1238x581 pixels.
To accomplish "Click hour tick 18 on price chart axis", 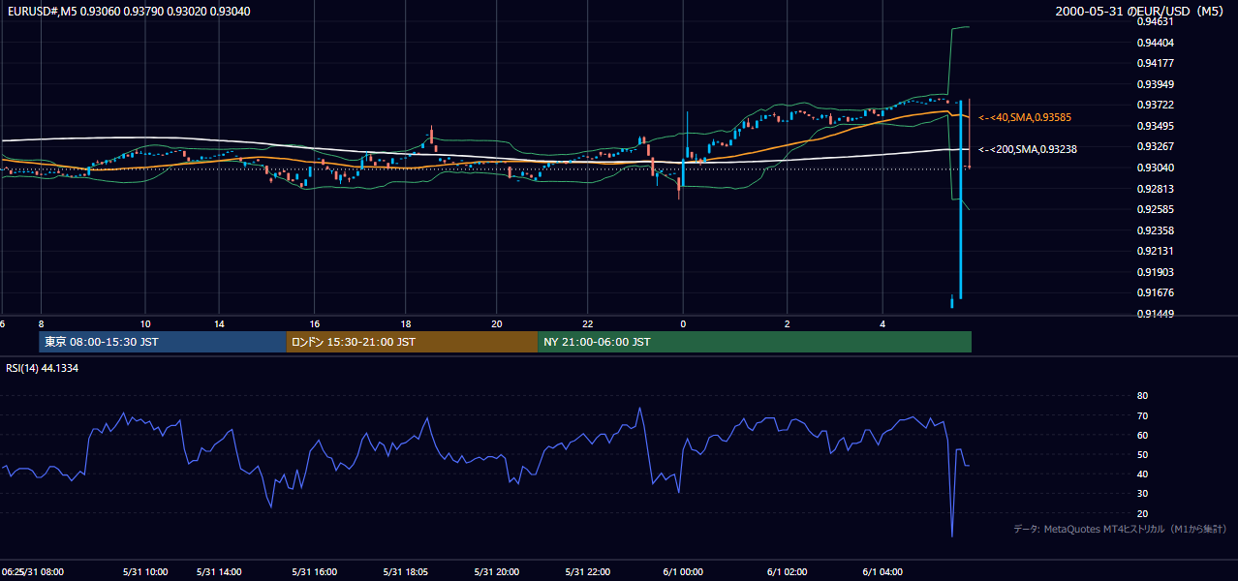I will [x=406, y=323].
